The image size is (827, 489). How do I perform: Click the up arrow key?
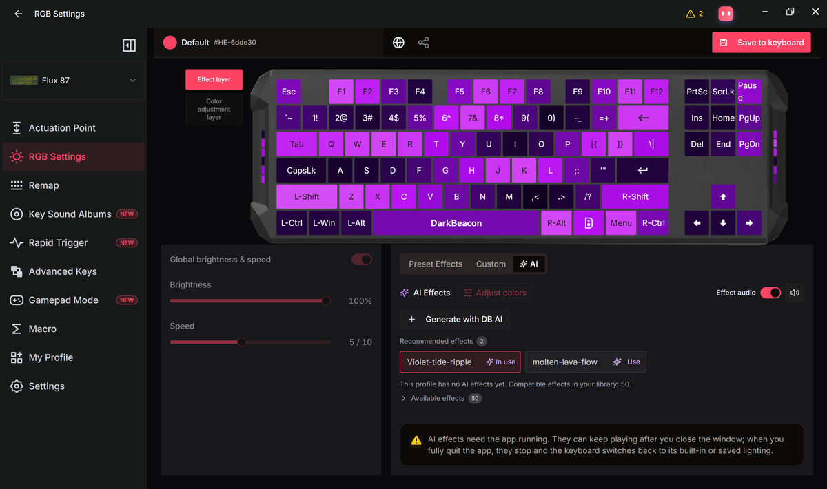tap(723, 197)
